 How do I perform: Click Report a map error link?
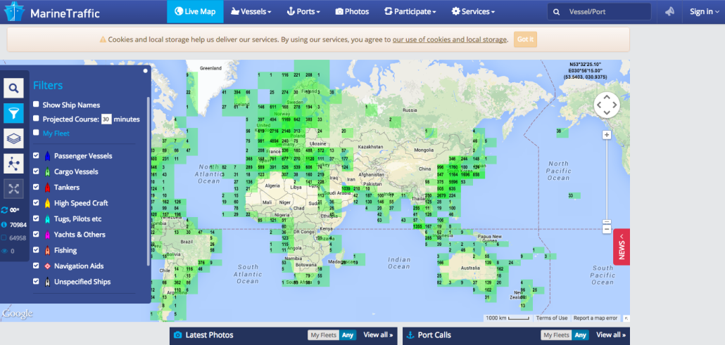click(x=595, y=318)
